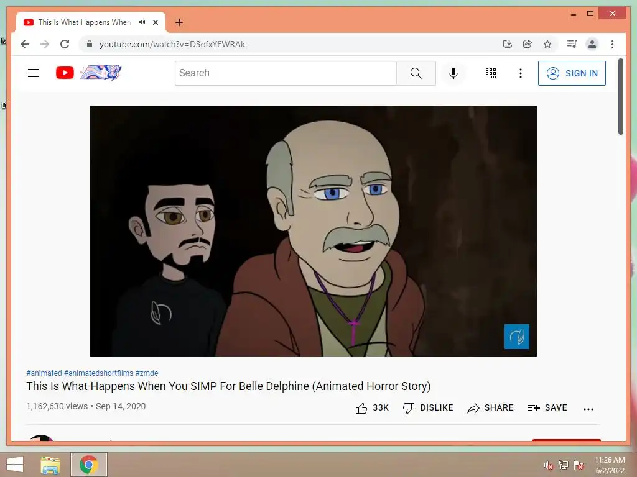Select the youtube.com URL in address bar
This screenshot has height=477, width=637.
tap(172, 44)
